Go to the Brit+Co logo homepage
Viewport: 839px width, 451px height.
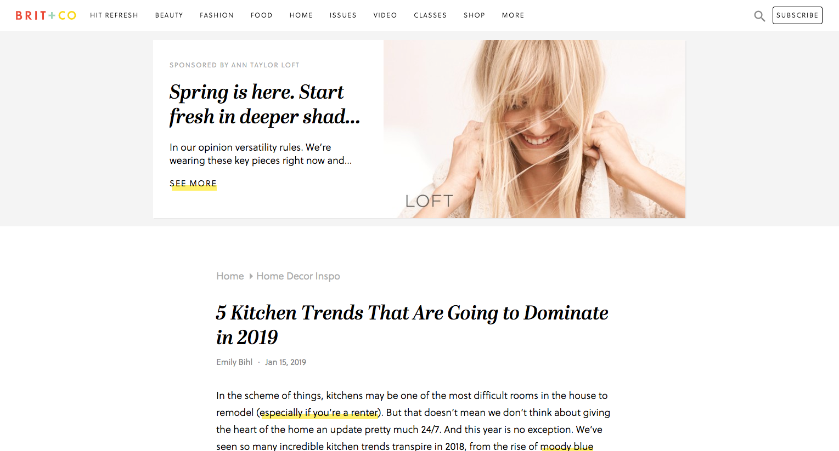point(46,15)
